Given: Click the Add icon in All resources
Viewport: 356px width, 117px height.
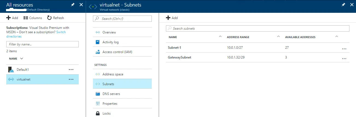Looking at the screenshot, I should tap(8, 18).
